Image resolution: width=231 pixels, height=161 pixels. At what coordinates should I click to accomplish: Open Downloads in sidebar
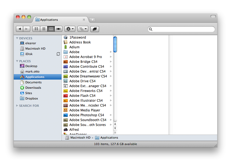pos(38,88)
